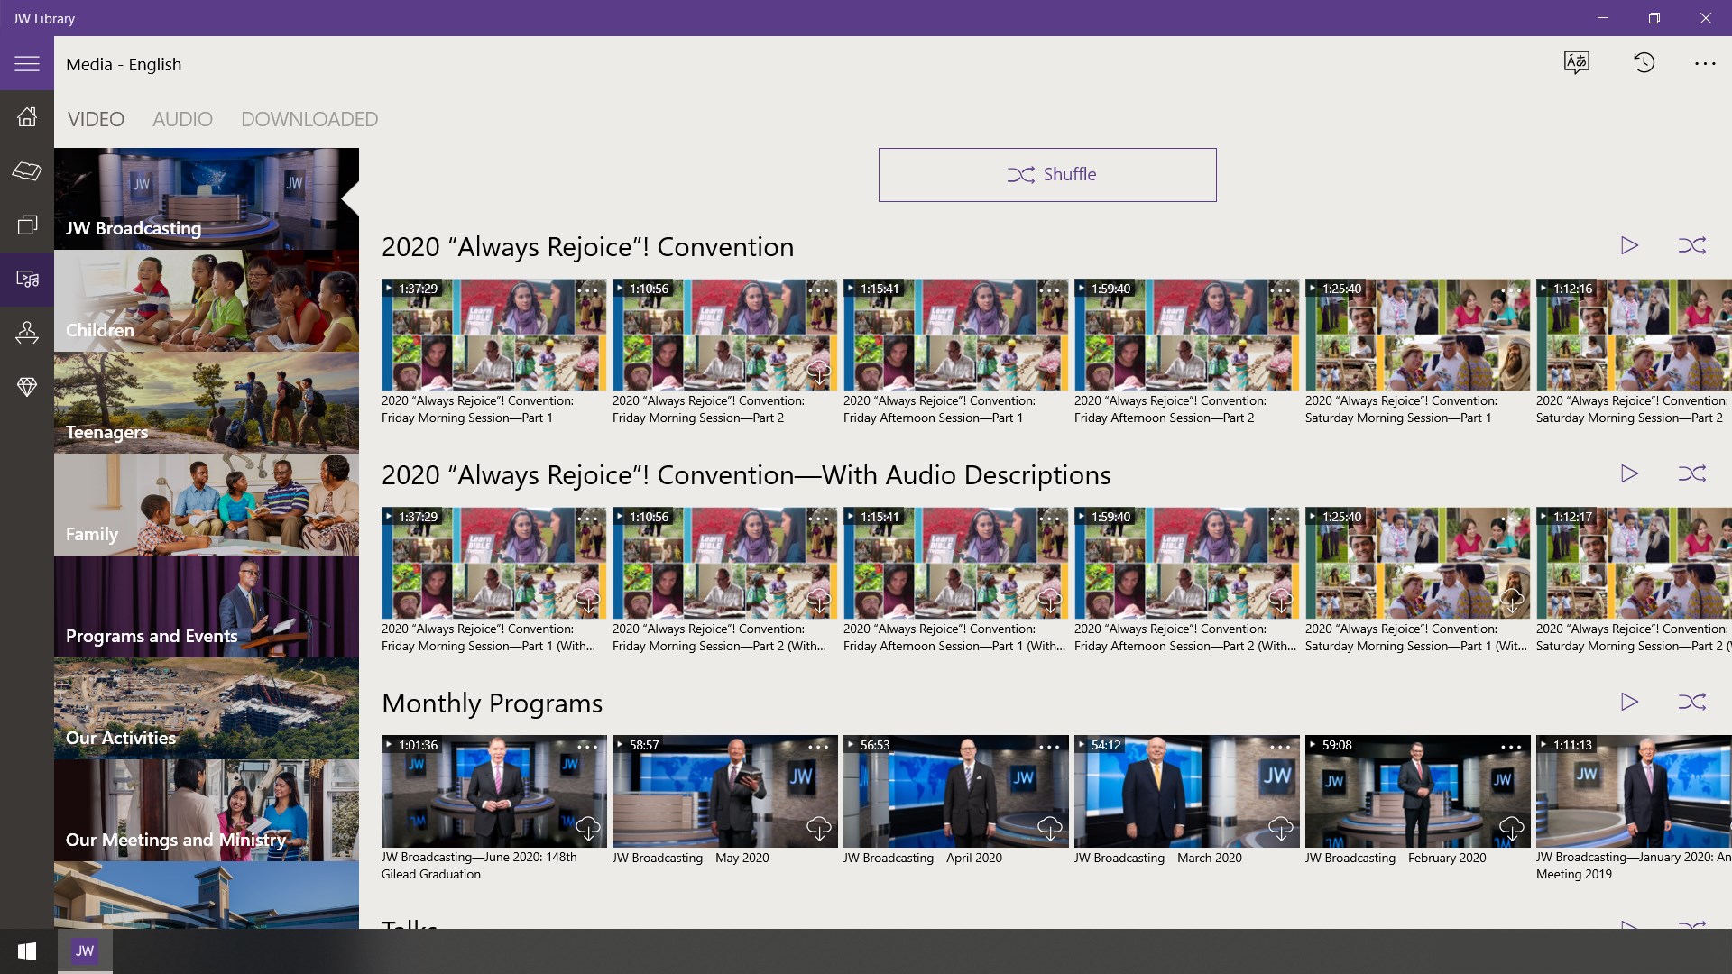
Task: Open the language selection icon
Action: 1576,62
